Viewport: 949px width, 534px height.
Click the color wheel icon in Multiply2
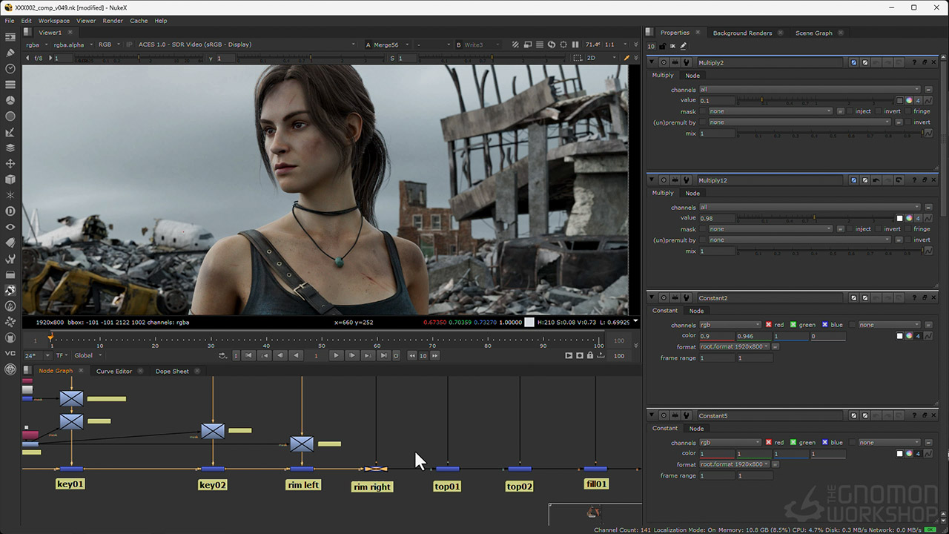(909, 100)
